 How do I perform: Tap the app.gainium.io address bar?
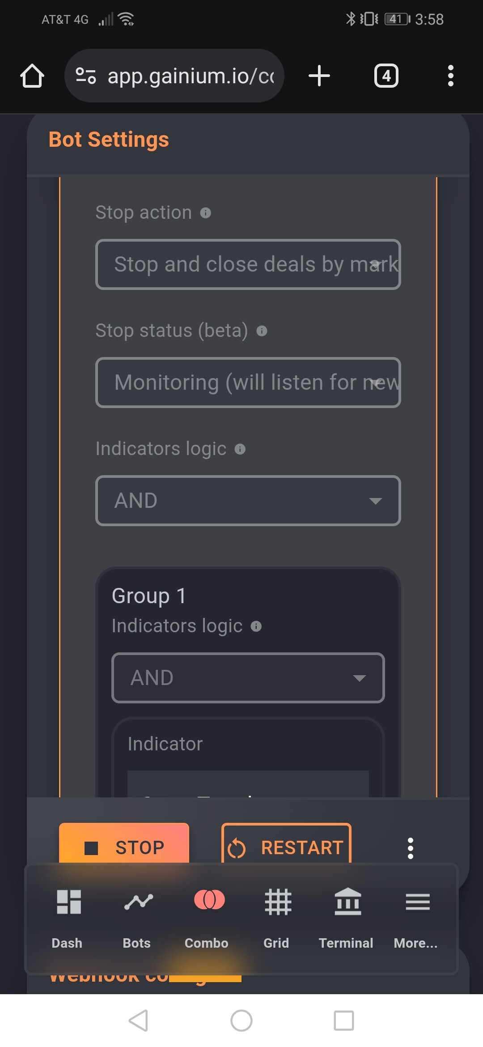[174, 76]
